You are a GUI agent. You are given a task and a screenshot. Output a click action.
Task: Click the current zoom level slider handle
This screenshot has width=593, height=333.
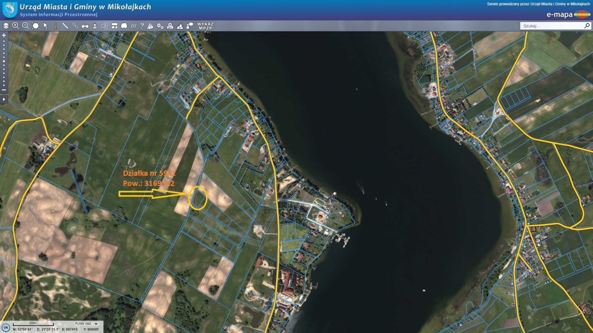pos(4,61)
